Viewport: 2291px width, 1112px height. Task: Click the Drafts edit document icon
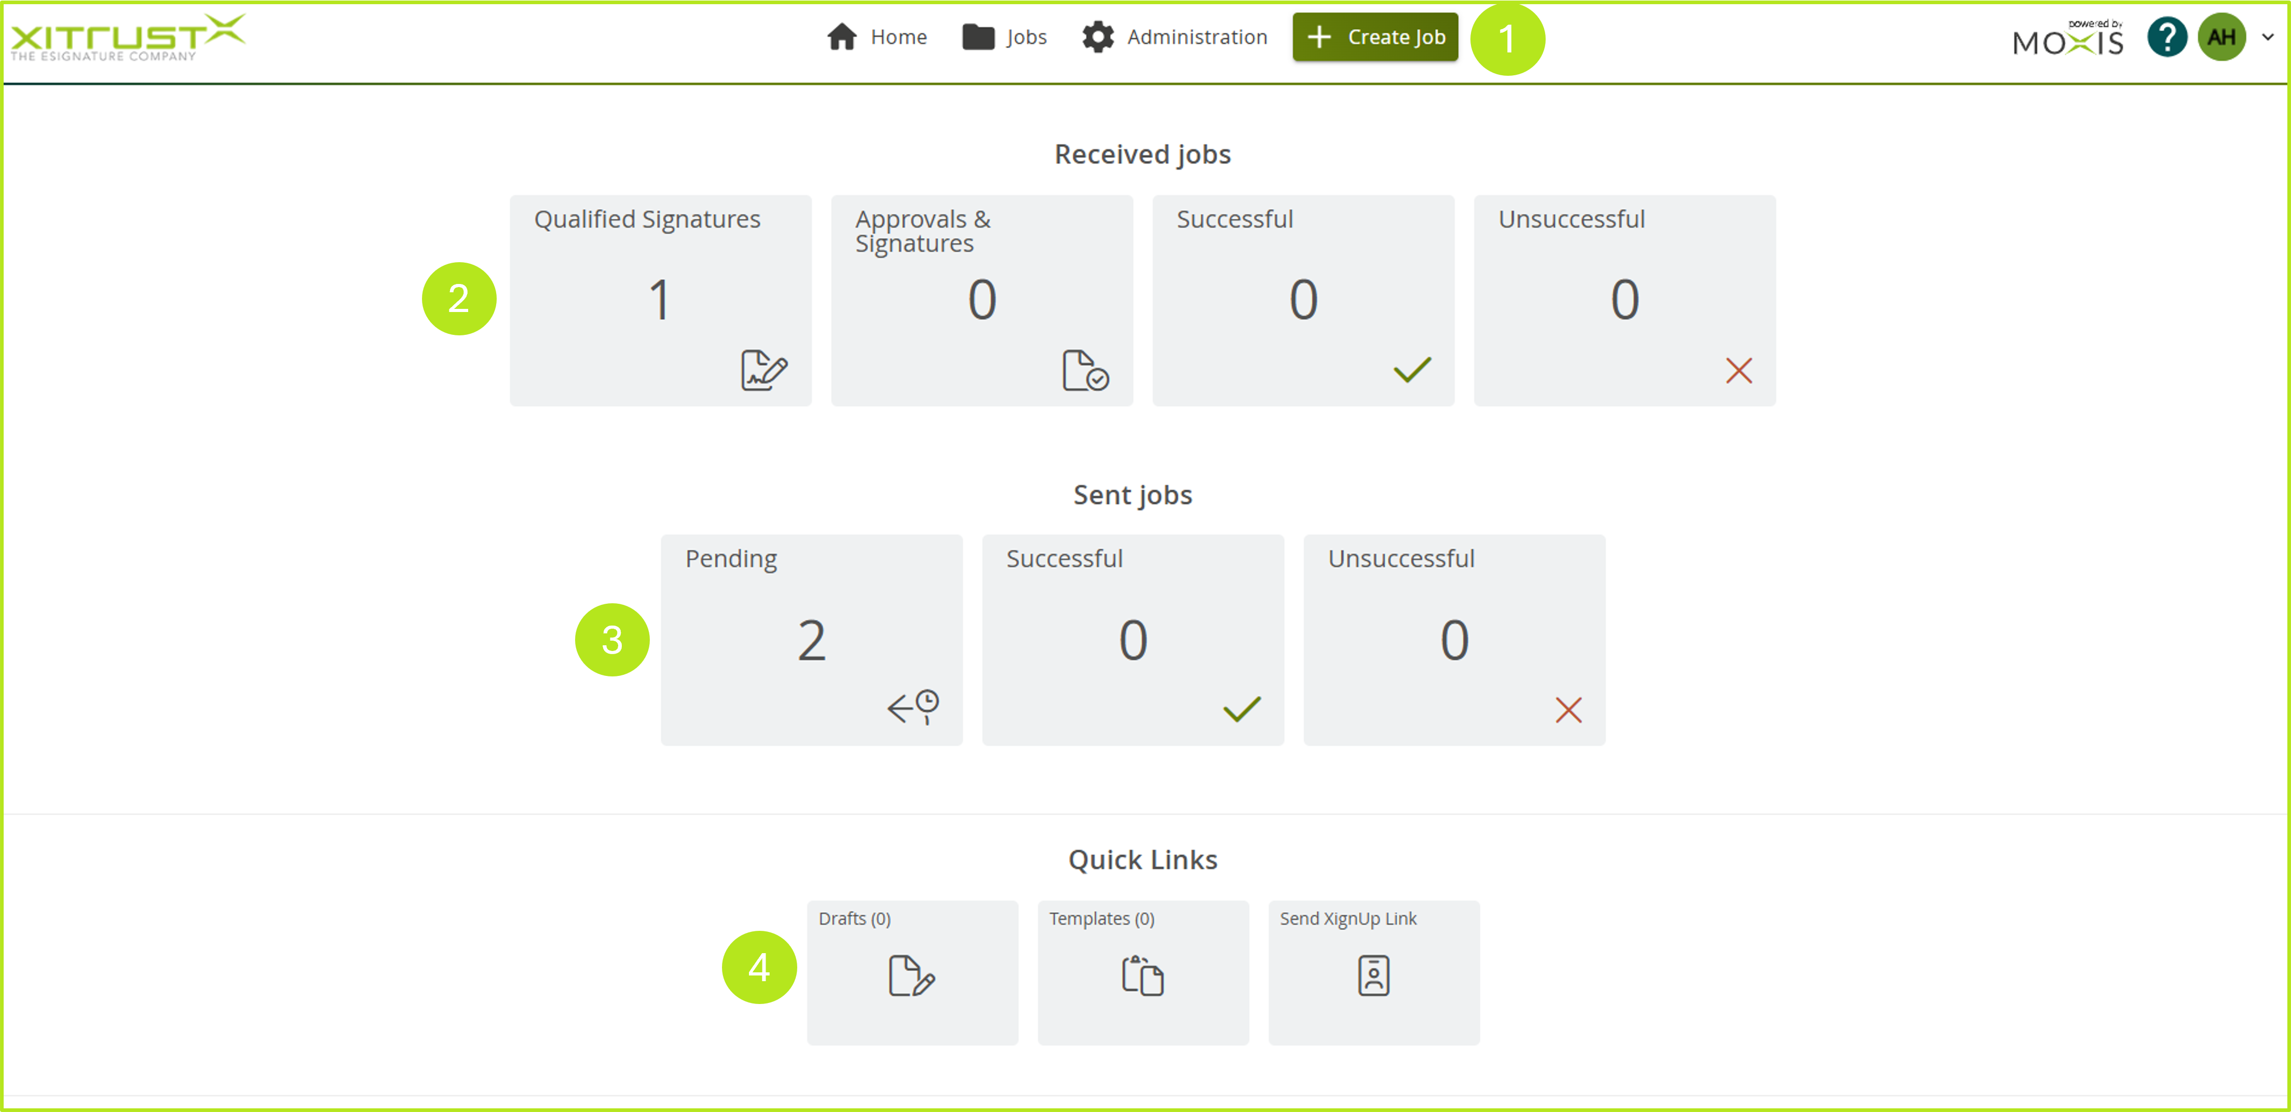pyautogui.click(x=911, y=976)
